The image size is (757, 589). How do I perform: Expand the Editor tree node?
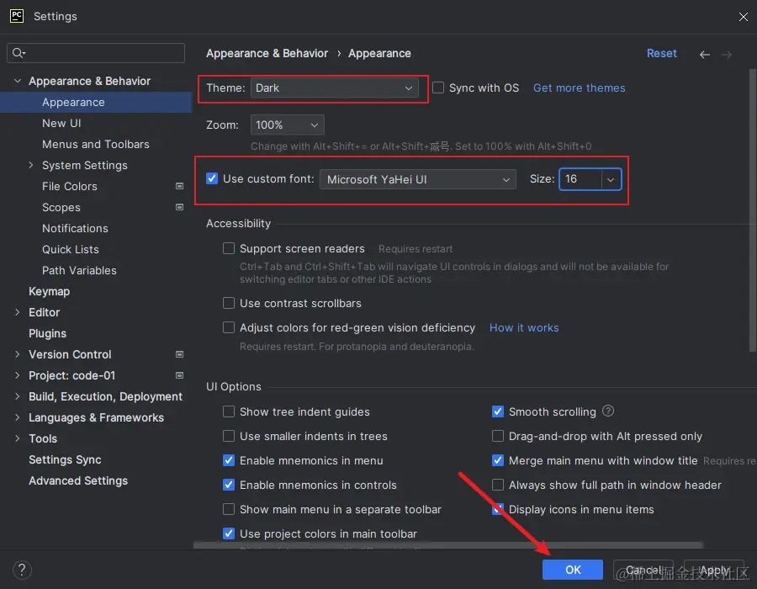[x=18, y=312]
